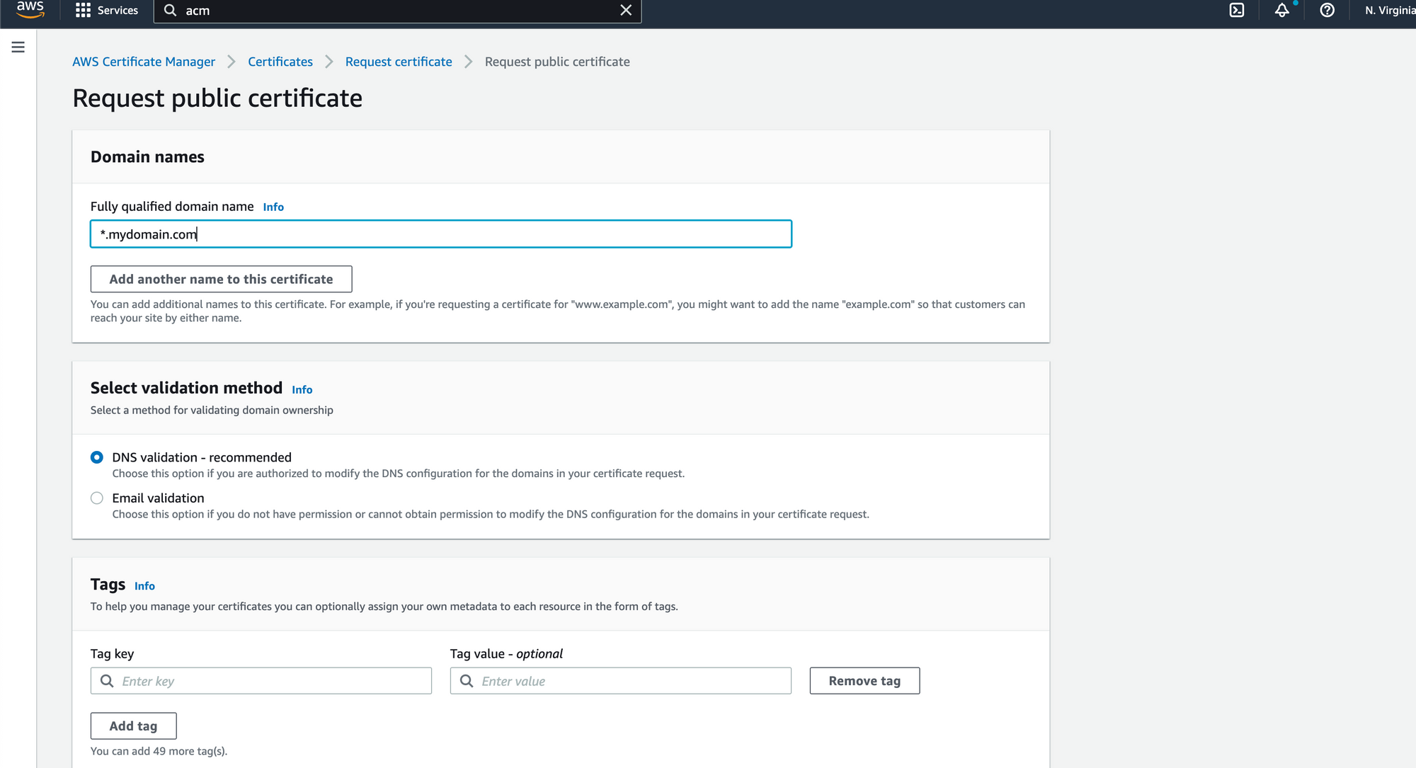
Task: Open Info link next to Tags heading
Action: coord(144,586)
